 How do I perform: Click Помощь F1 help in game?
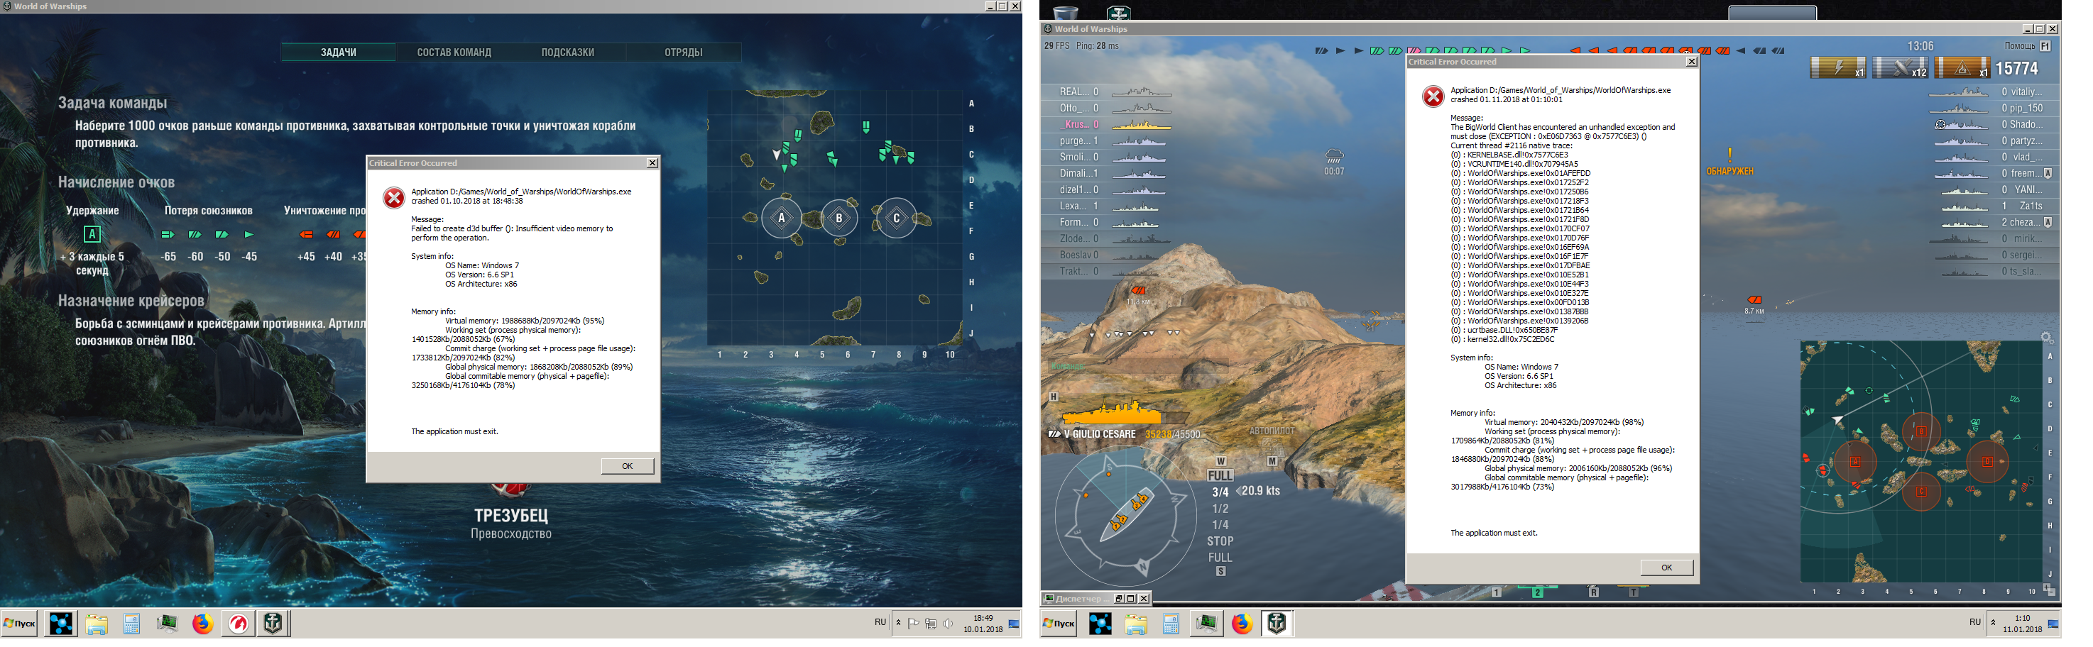2028,46
